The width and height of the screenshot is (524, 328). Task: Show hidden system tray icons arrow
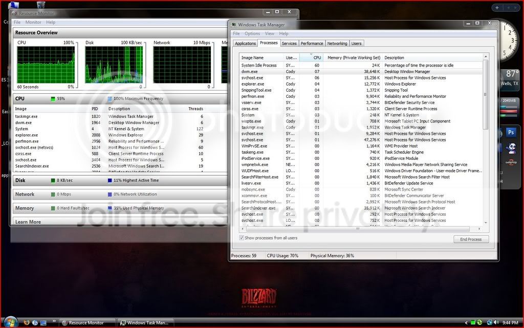click(466, 323)
